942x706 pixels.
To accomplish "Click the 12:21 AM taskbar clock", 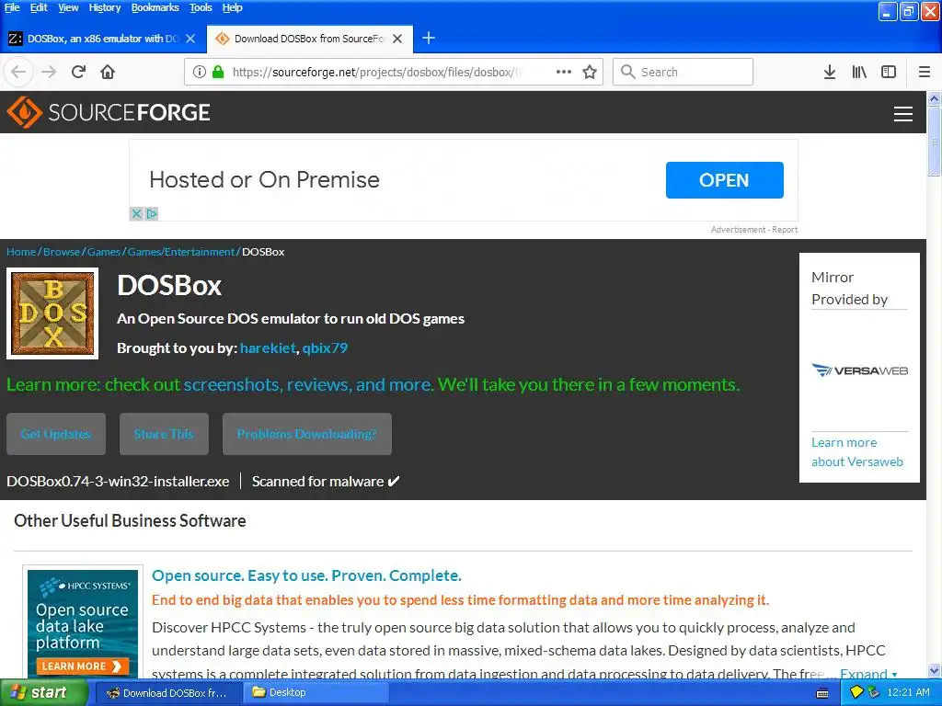I will 908,693.
